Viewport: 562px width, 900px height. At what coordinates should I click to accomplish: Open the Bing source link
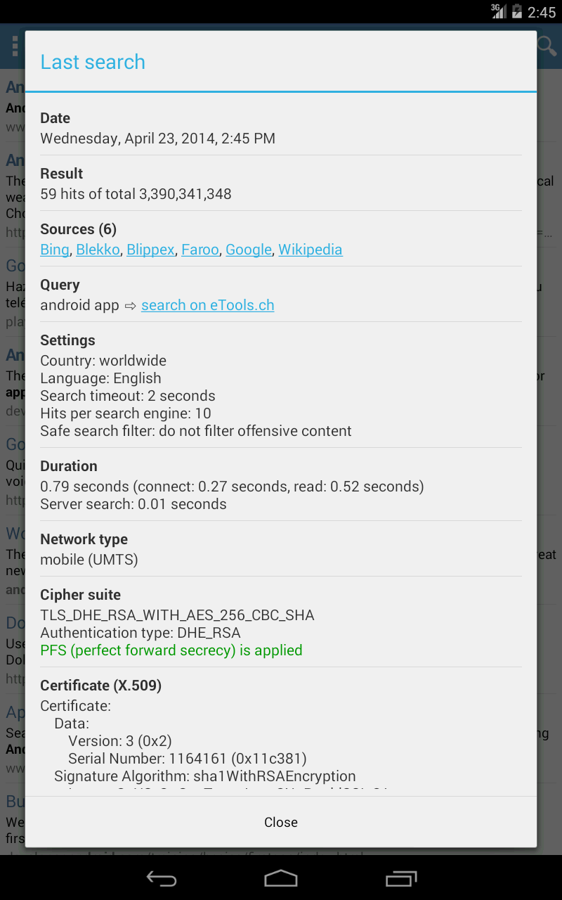pyautogui.click(x=54, y=250)
